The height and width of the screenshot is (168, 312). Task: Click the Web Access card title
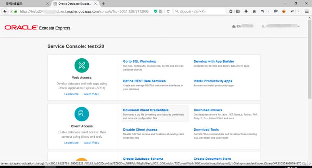pyautogui.click(x=82, y=77)
